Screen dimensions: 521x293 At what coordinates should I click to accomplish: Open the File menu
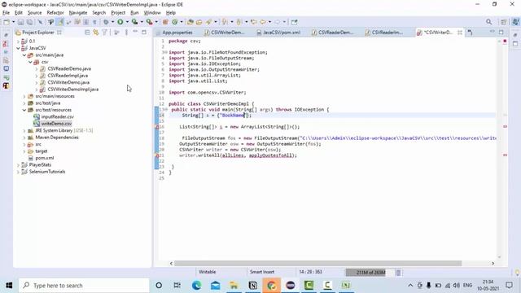pyautogui.click(x=6, y=13)
